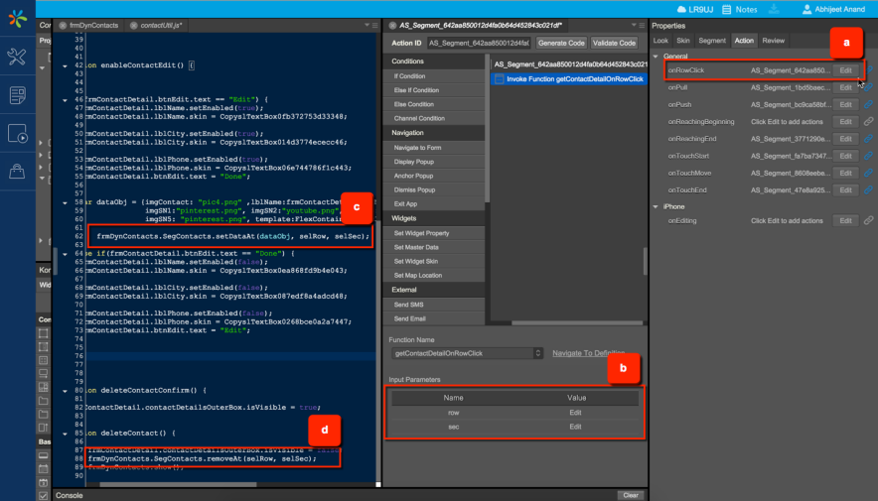The image size is (878, 501).
Task: Collapse code fold at line 80
Action: [65, 391]
